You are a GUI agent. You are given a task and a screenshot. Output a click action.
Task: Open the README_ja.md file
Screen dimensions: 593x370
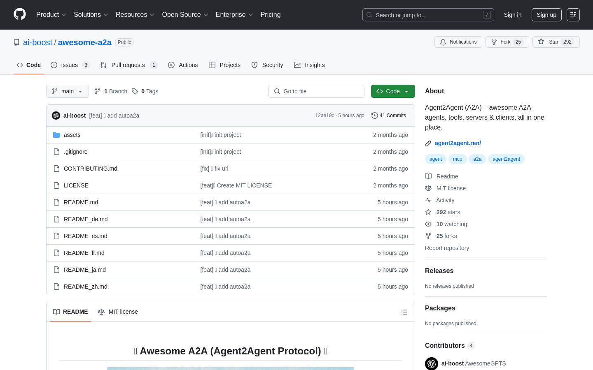[85, 270]
